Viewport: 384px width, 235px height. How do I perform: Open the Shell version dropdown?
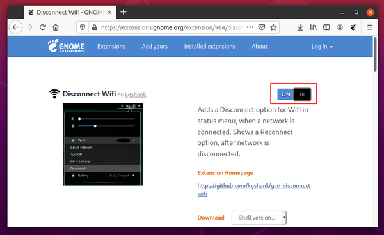tap(259, 217)
